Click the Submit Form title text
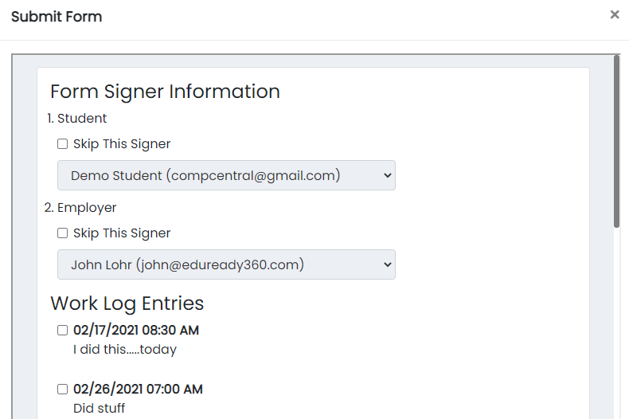Viewport: 629px width, 419px height. point(57,17)
